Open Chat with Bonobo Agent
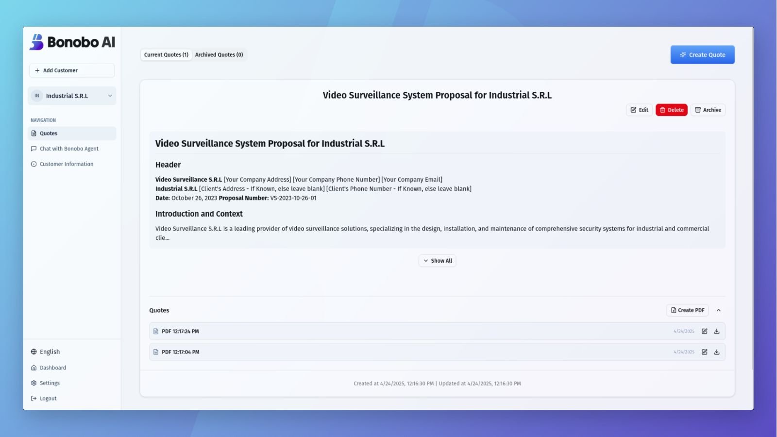This screenshot has height=437, width=777. click(x=72, y=149)
